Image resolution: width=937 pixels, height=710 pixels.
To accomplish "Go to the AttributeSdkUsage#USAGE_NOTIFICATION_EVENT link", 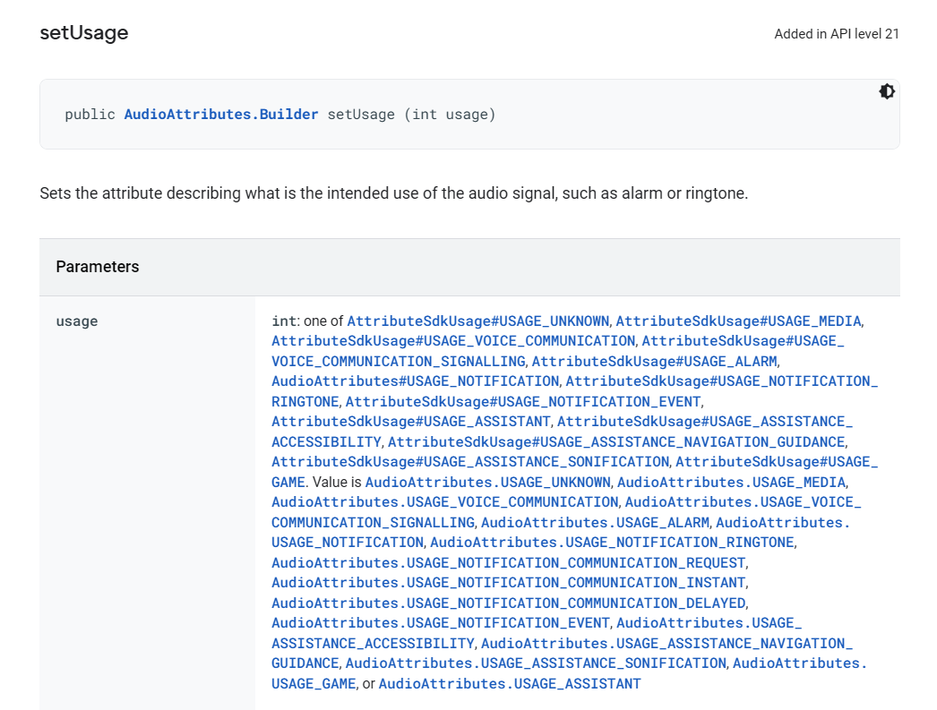I will [524, 401].
